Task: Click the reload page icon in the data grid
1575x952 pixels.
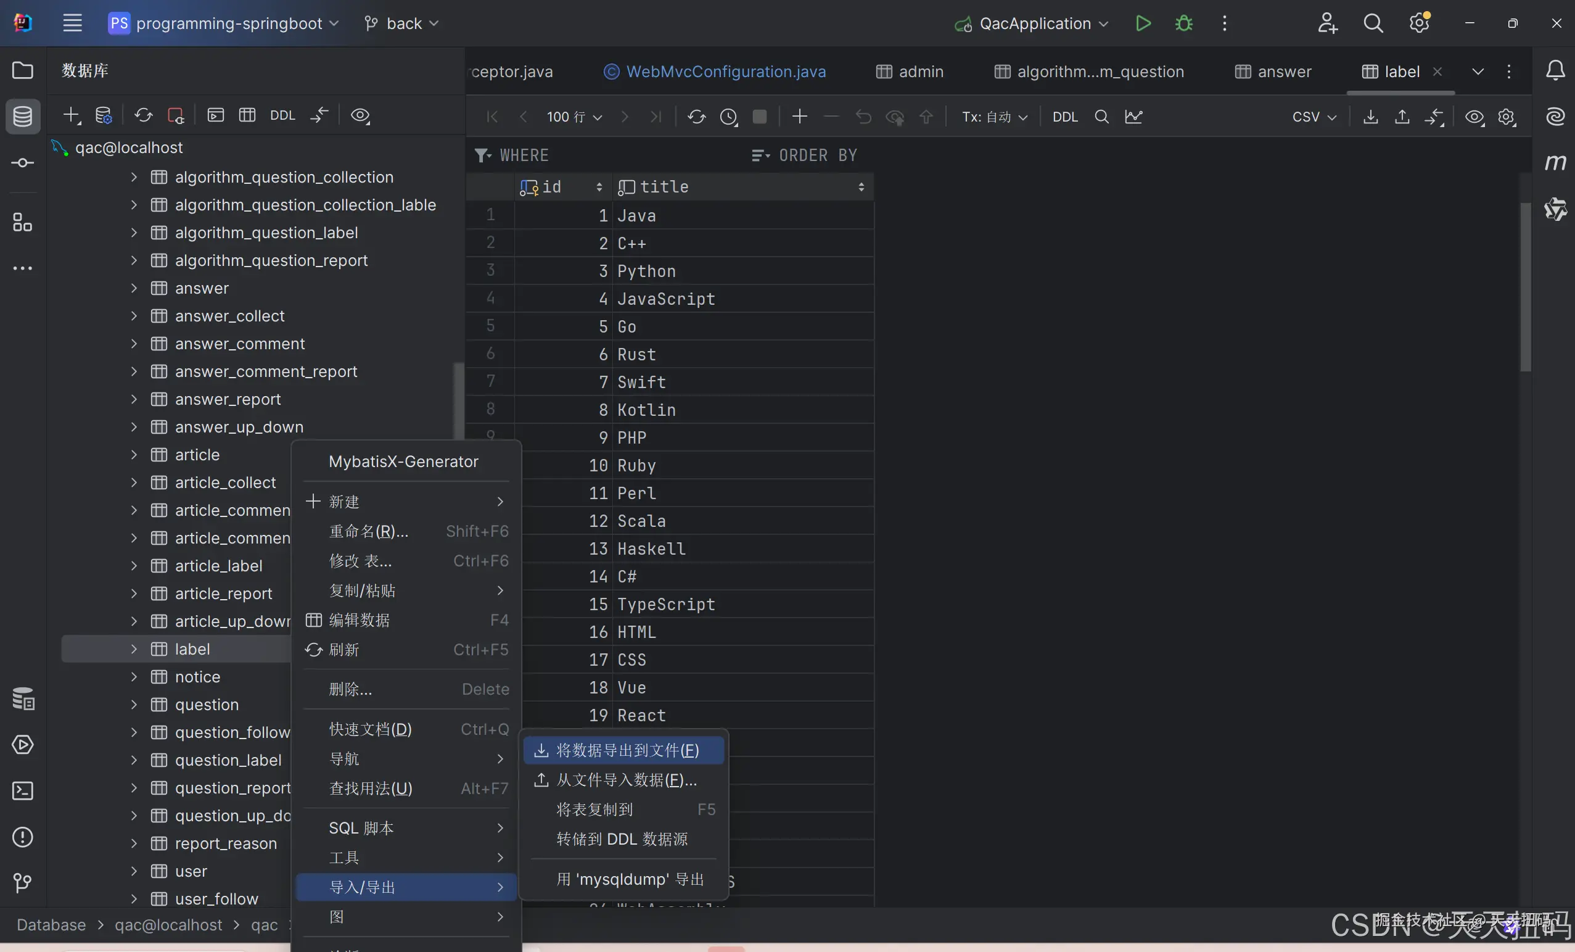Action: (696, 117)
